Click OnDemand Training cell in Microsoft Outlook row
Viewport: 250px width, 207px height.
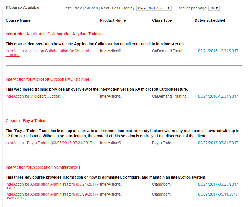(x=169, y=96)
